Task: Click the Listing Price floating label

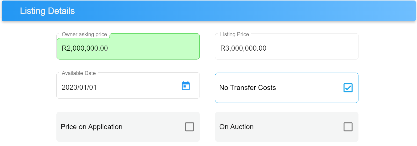Action: (234, 34)
